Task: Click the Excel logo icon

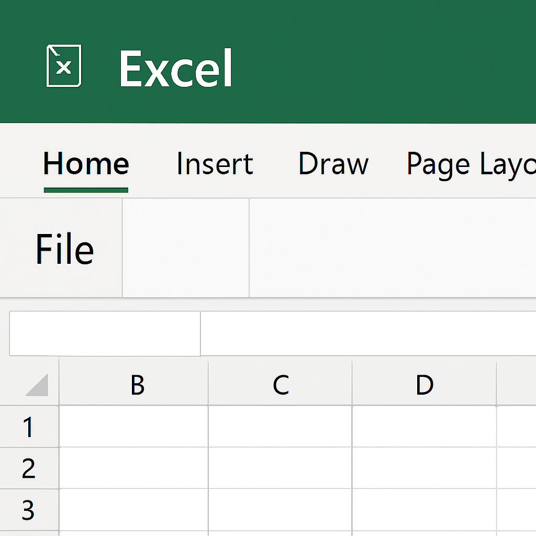Action: pos(64,65)
